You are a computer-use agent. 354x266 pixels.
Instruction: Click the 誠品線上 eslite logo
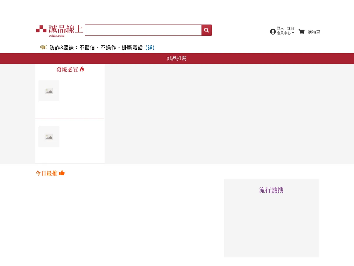tap(59, 30)
